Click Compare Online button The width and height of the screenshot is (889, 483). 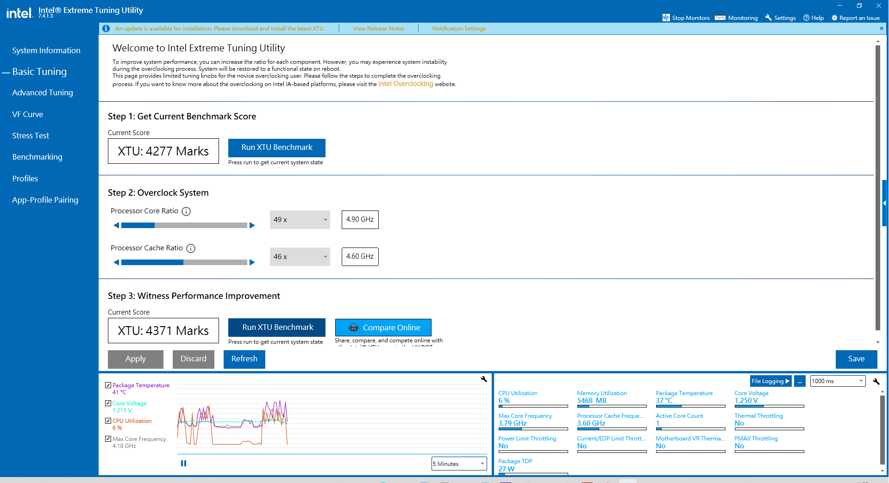coord(383,327)
